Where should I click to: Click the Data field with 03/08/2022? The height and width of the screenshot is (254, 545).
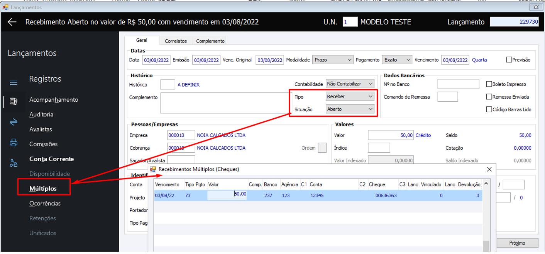(156, 60)
